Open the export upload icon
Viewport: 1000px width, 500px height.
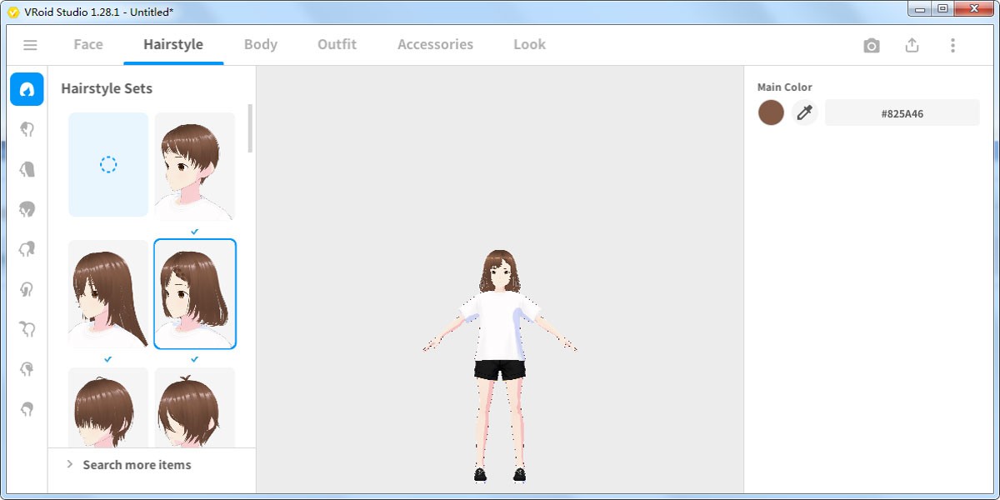coord(912,46)
